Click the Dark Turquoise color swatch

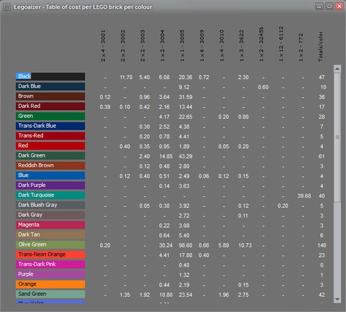[50, 195]
